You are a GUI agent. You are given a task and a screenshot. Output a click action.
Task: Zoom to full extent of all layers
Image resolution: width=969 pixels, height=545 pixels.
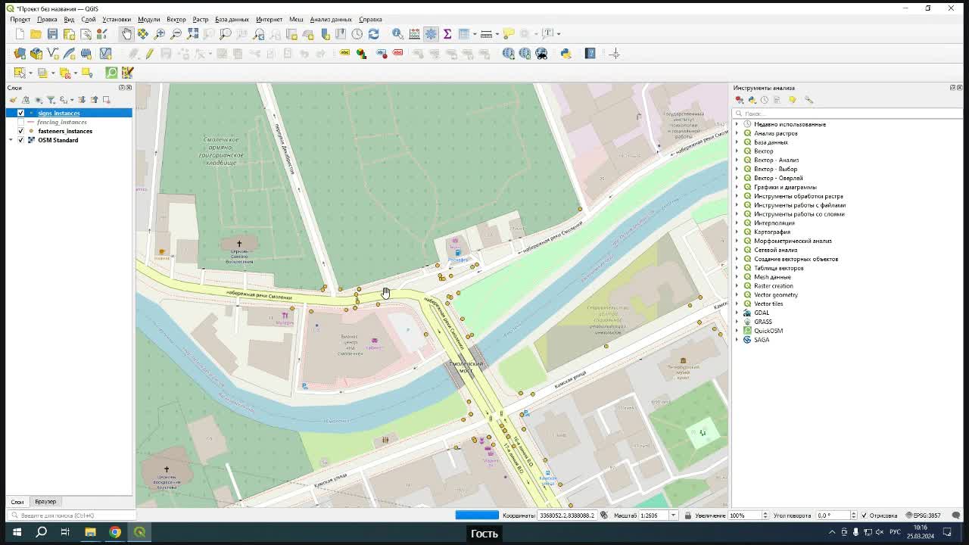pos(193,34)
